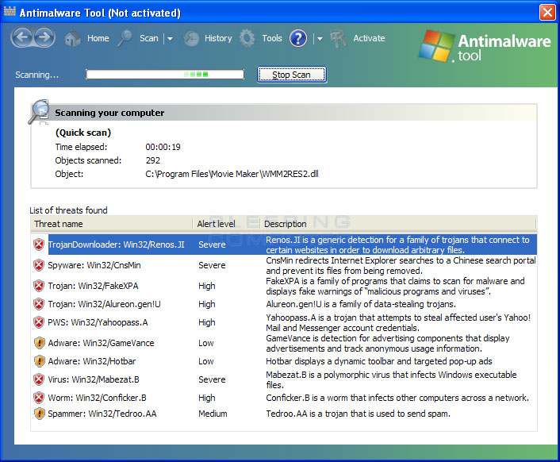The image size is (560, 462).
Task: Open the Home menu item
Action: pyautogui.click(x=98, y=38)
